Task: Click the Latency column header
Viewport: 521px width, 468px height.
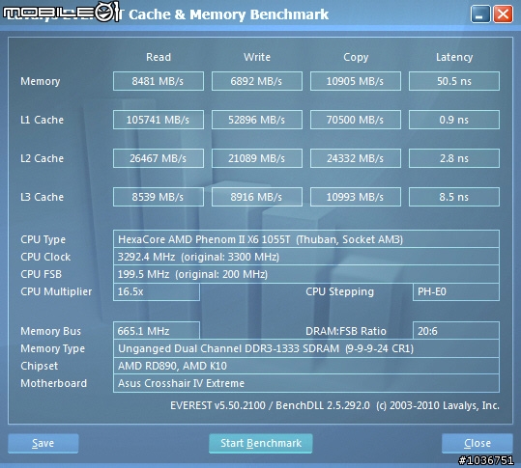Action: [x=454, y=57]
